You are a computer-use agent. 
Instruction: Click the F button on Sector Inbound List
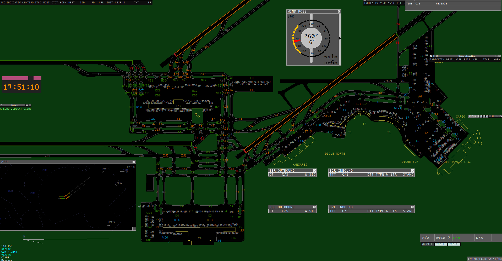click(x=434, y=56)
